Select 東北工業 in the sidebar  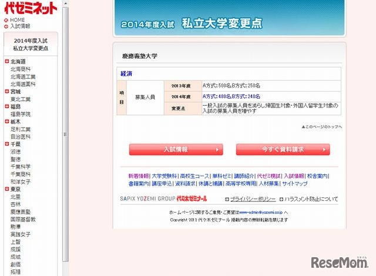click(x=21, y=99)
